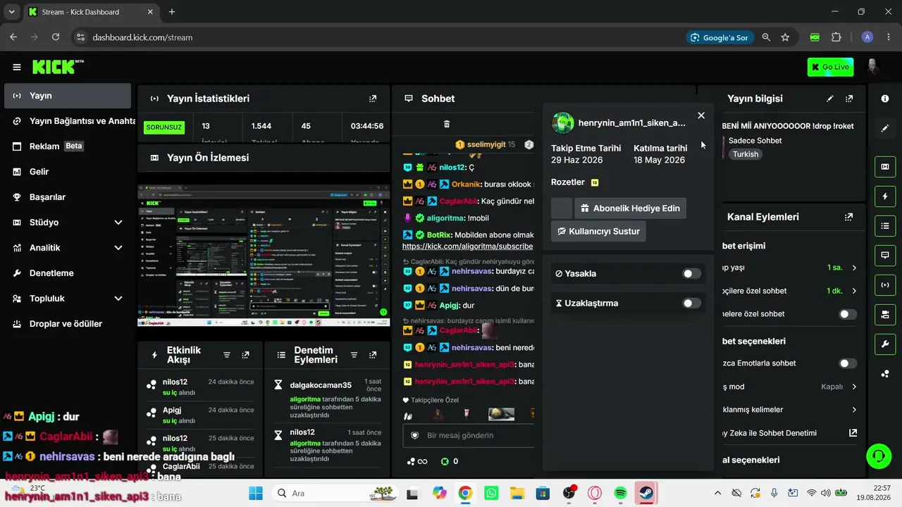
Task: Open Denetleme in the sidebar
Action: point(68,273)
